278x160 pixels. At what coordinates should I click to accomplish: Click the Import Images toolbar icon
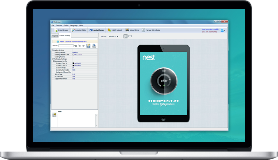tap(56, 30)
